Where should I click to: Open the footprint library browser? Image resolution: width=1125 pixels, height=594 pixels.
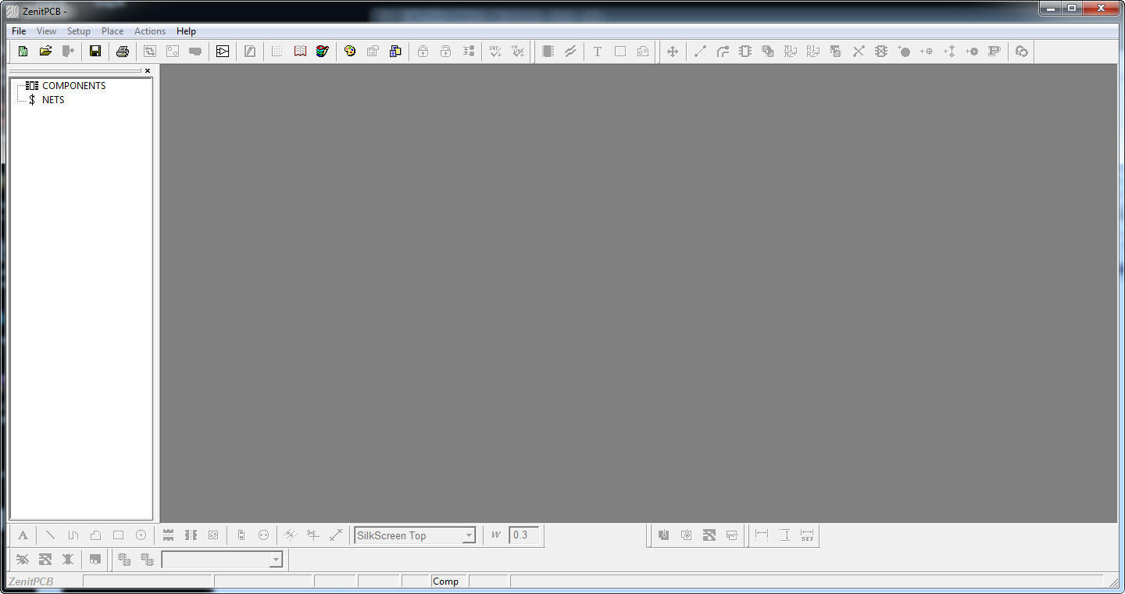pyautogui.click(x=300, y=51)
